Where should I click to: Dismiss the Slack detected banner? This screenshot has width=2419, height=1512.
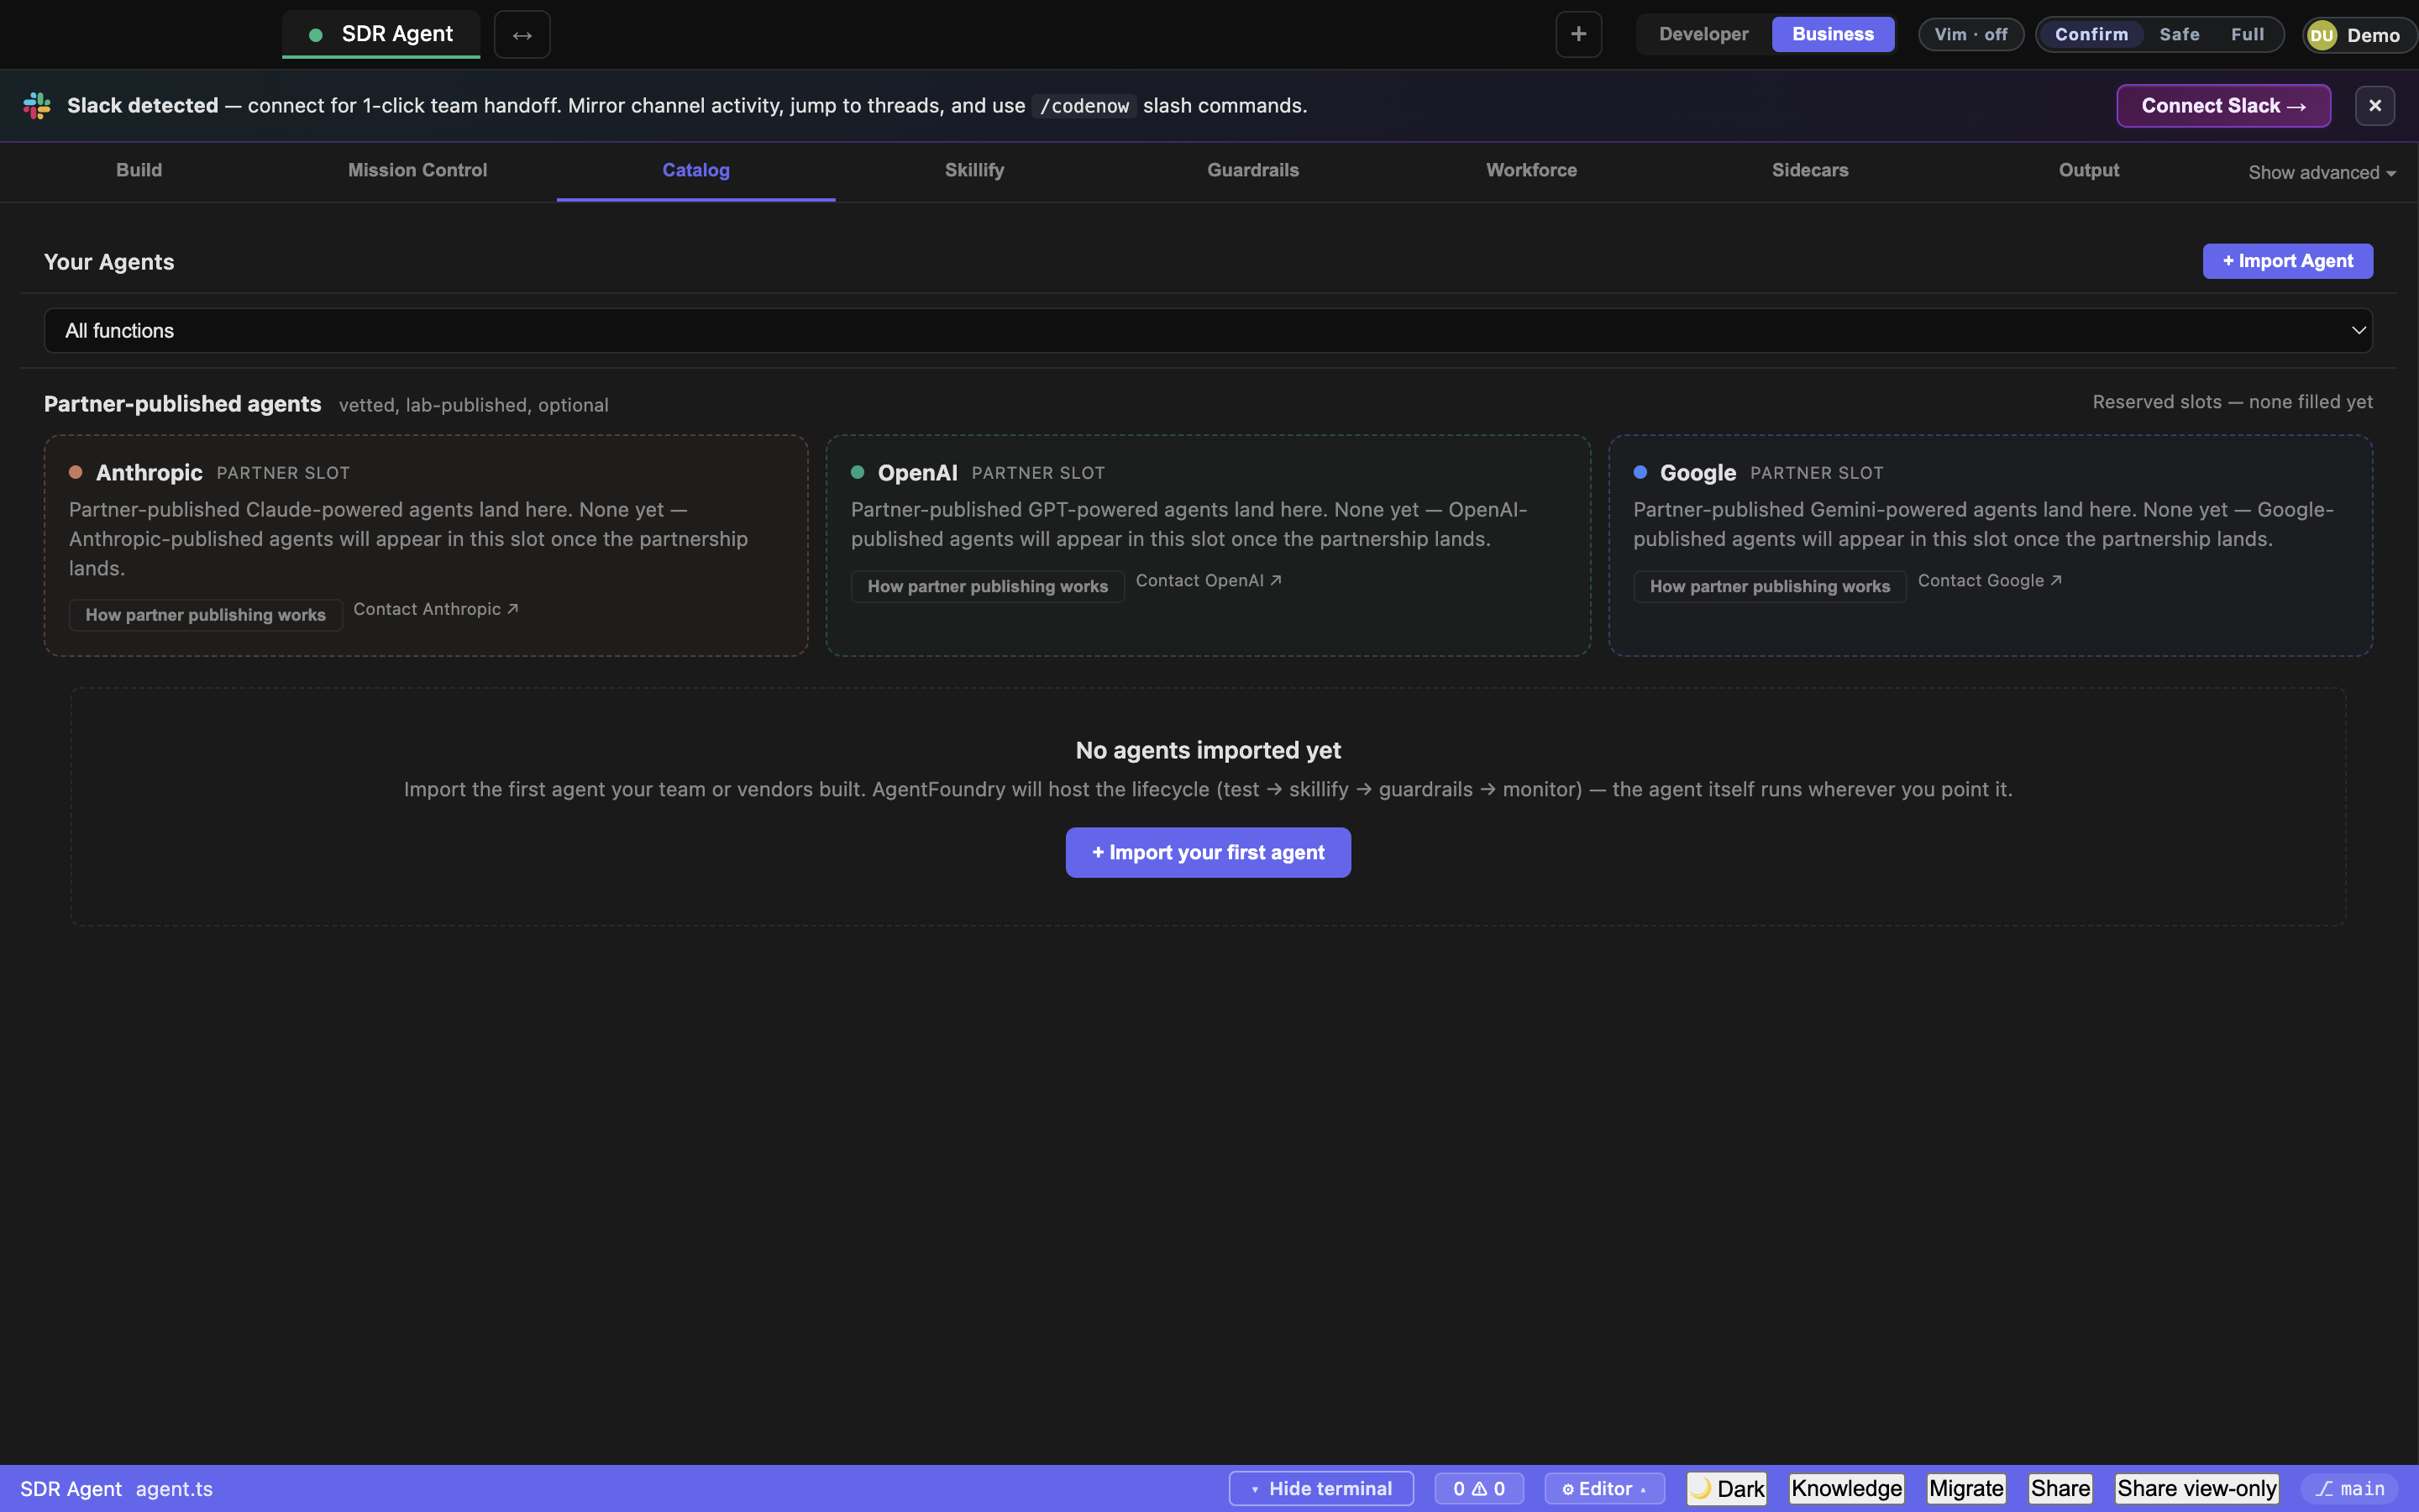[2374, 106]
